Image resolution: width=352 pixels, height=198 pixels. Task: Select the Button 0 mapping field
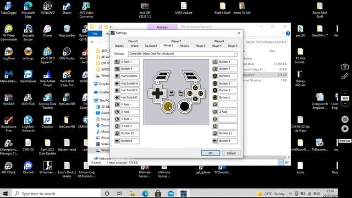228,76
